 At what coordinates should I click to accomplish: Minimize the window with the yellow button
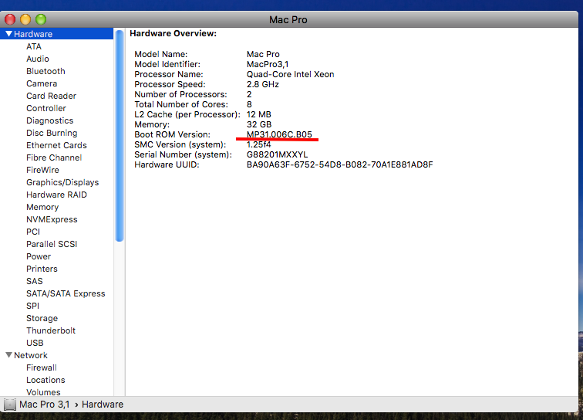tap(25, 19)
